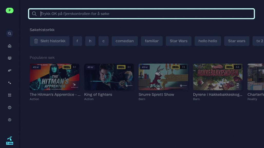Image resolution: width=264 pixels, height=148 pixels.
Task: Open the help question mark icon
Action: [x=10, y=107]
